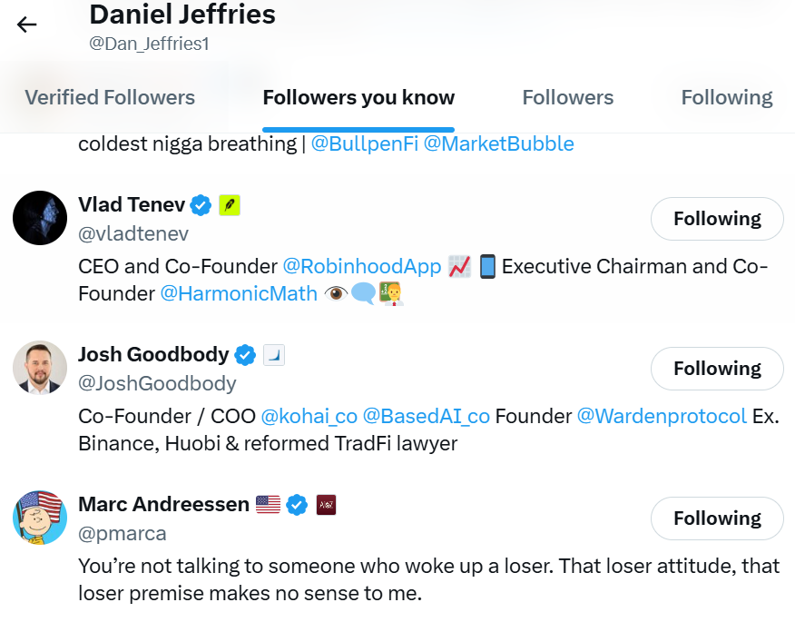This screenshot has height=632, width=795.
Task: Toggle Following button for Marc Andreessen
Action: pos(717,518)
